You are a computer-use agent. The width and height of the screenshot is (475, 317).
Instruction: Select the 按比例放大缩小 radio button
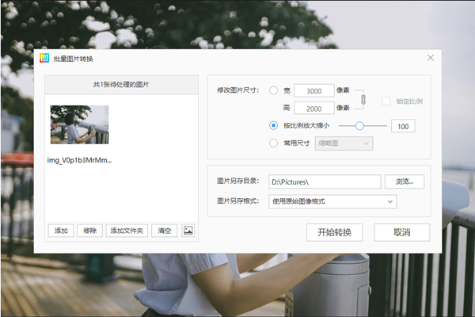click(273, 125)
